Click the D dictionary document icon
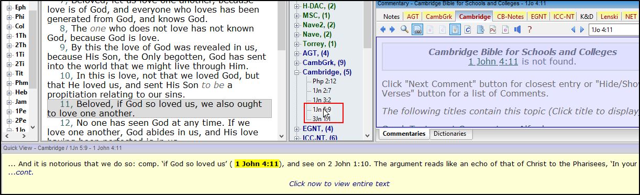 point(505,29)
